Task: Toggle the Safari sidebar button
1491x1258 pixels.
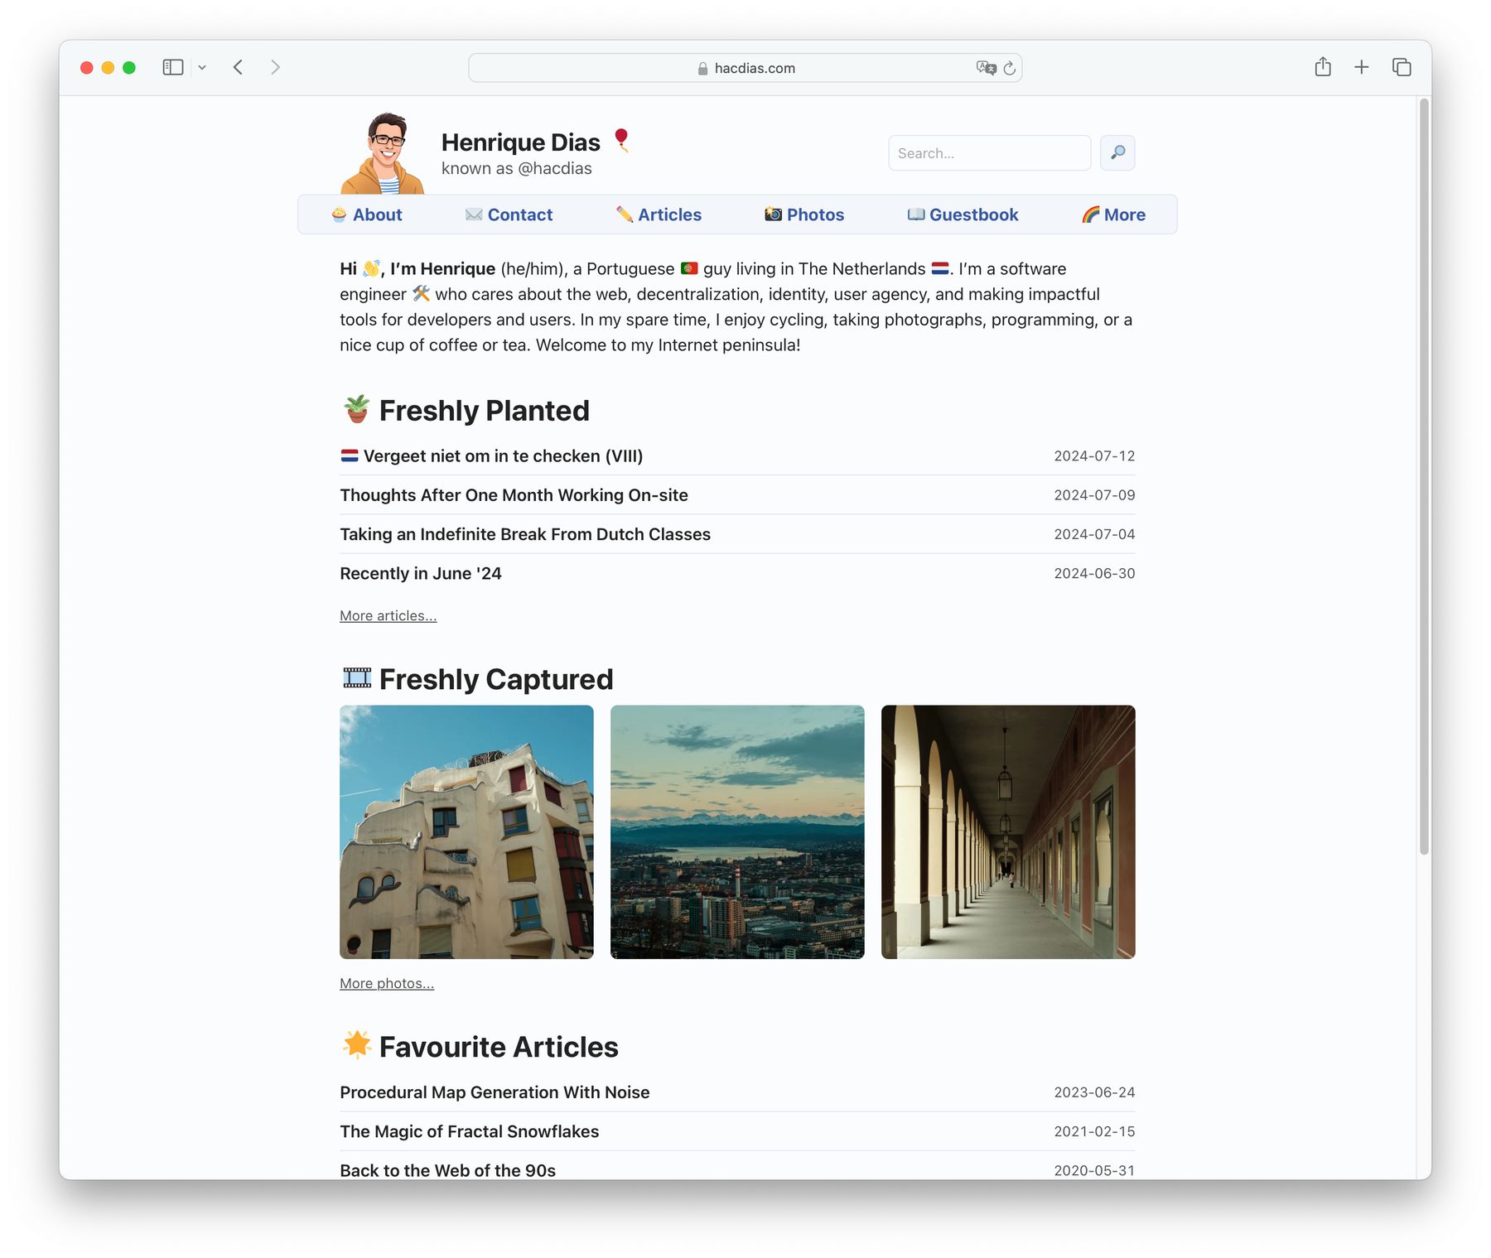Action: (x=173, y=67)
